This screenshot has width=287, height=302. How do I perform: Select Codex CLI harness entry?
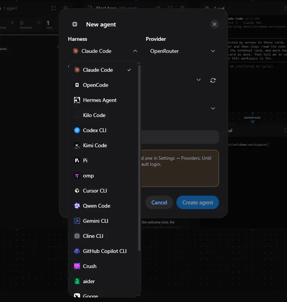(x=102, y=130)
